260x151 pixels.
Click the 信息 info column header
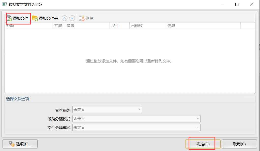click(203, 26)
